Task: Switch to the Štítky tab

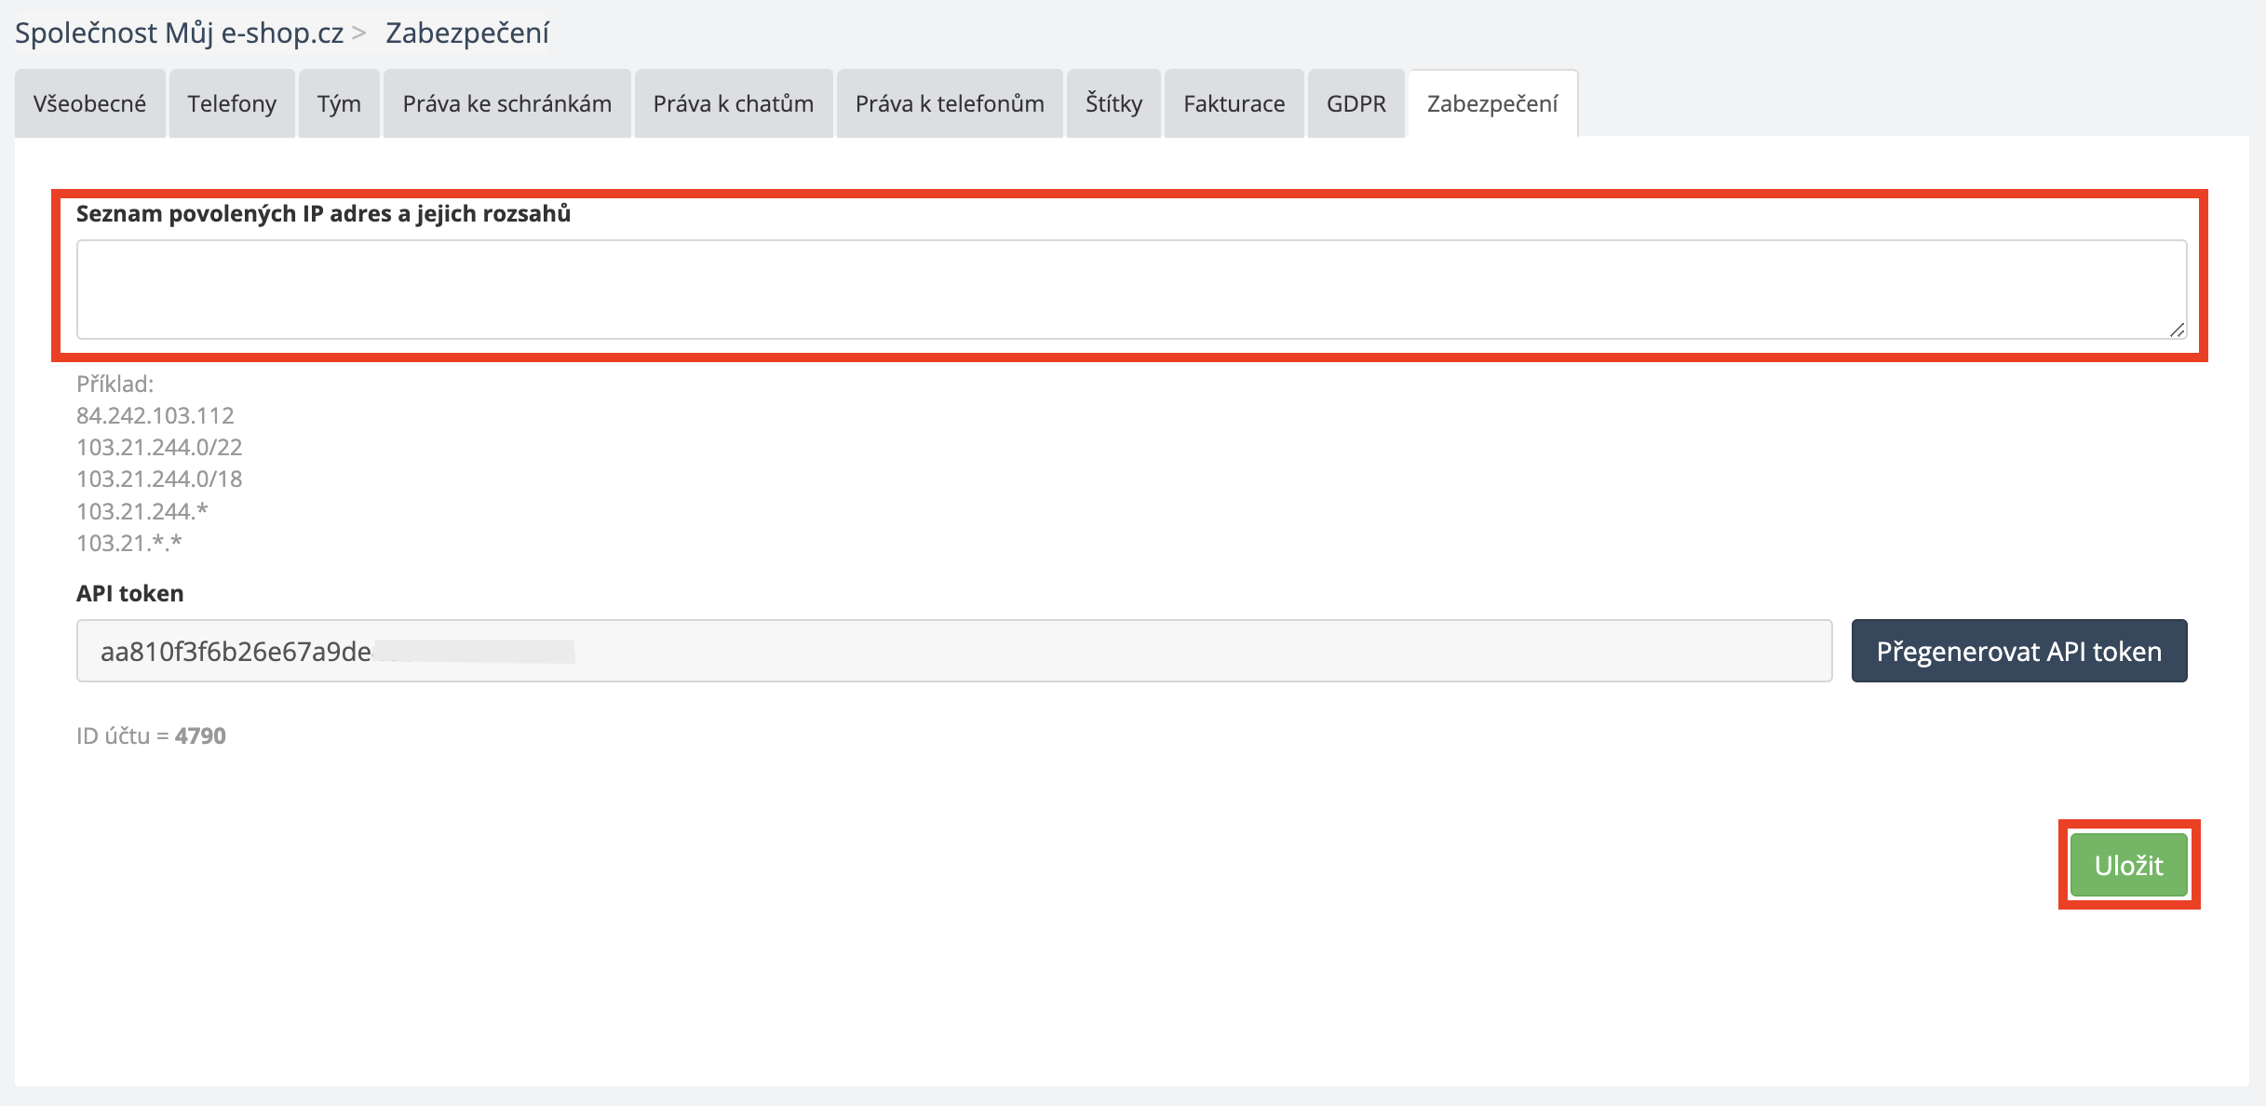Action: tap(1113, 103)
